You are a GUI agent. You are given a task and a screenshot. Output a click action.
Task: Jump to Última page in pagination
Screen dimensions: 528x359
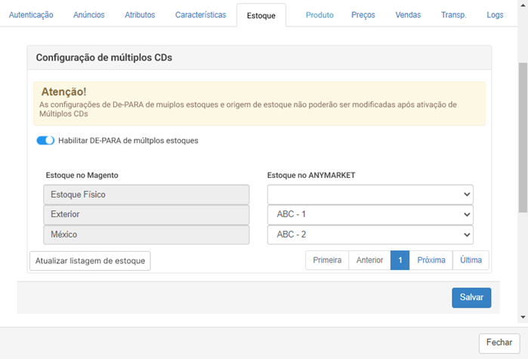tap(471, 260)
